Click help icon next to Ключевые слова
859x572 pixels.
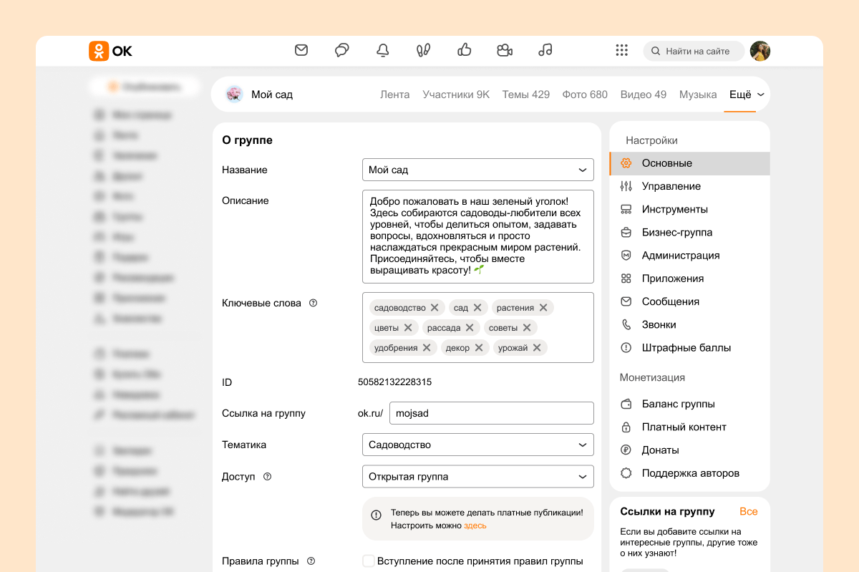click(x=313, y=303)
